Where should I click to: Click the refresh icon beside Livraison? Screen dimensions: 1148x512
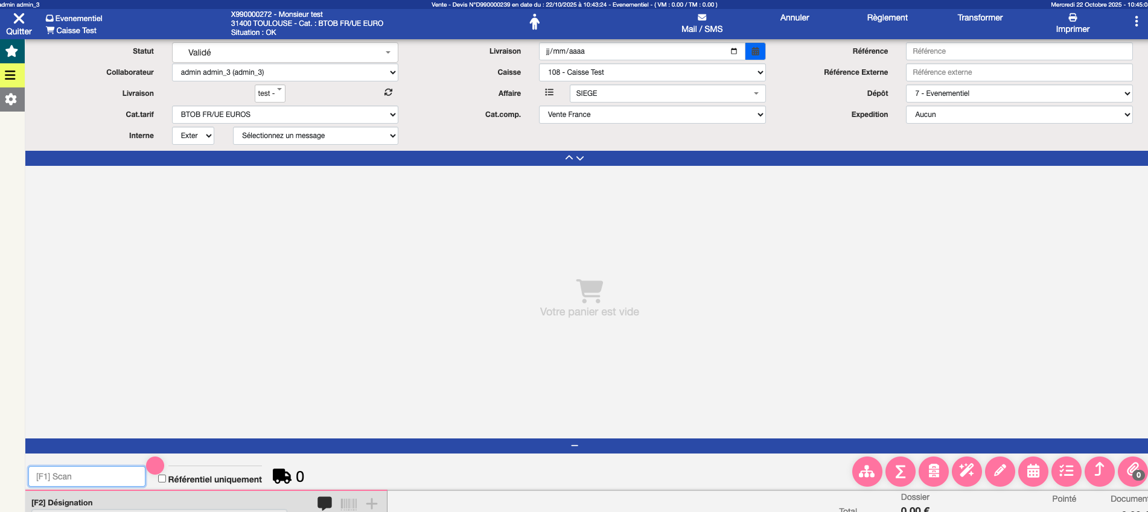[388, 92]
